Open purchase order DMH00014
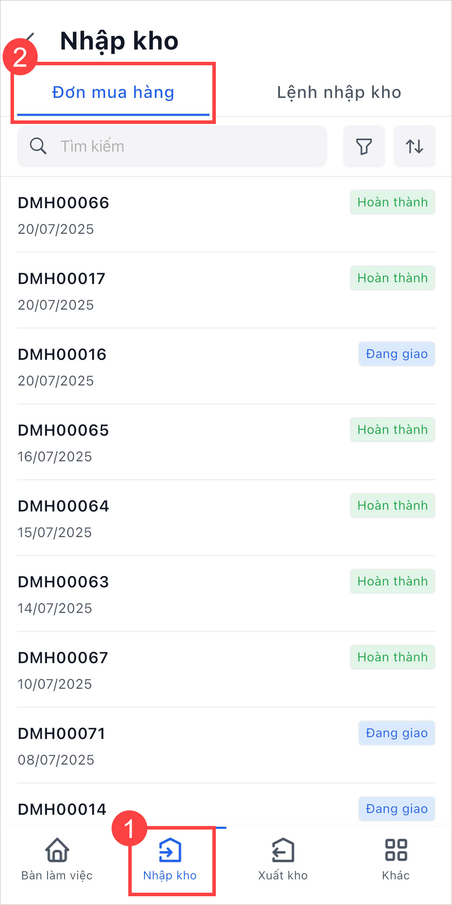 point(62,810)
